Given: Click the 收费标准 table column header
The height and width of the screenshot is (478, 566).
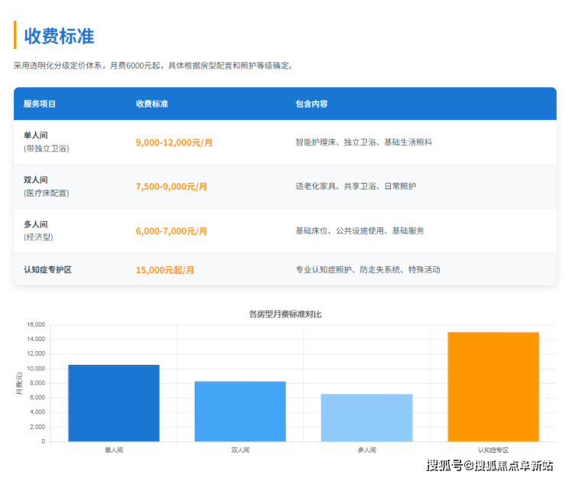Looking at the screenshot, I should 151,104.
